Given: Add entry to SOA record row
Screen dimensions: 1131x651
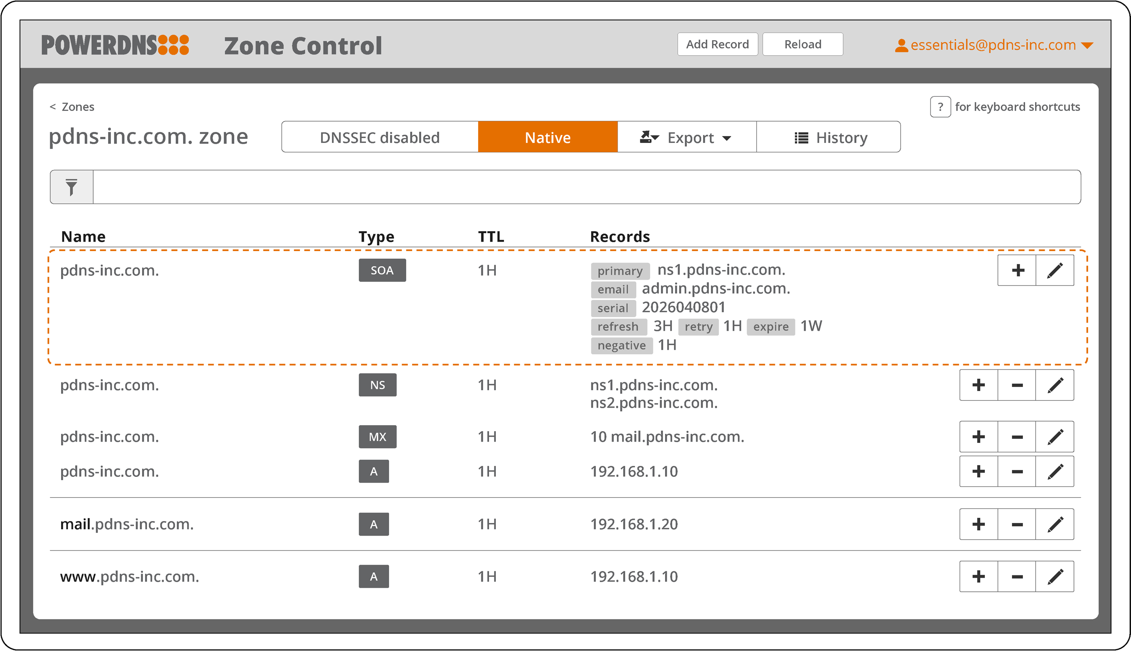Looking at the screenshot, I should 1017,271.
